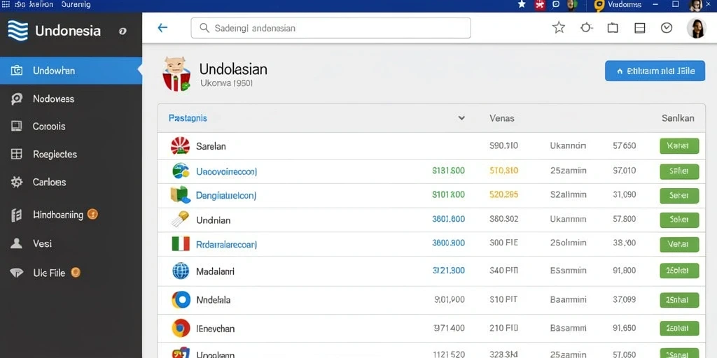Click the orange badge next to Hindhoaniing
The image size is (717, 358).
[92, 214]
